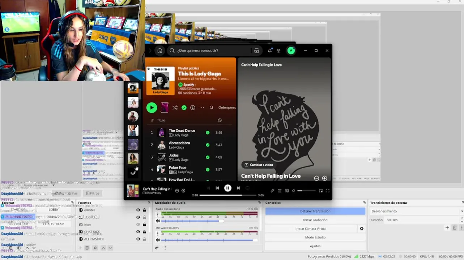The height and width of the screenshot is (260, 464).
Task: Click Cambiar a video button
Action: tap(259, 165)
